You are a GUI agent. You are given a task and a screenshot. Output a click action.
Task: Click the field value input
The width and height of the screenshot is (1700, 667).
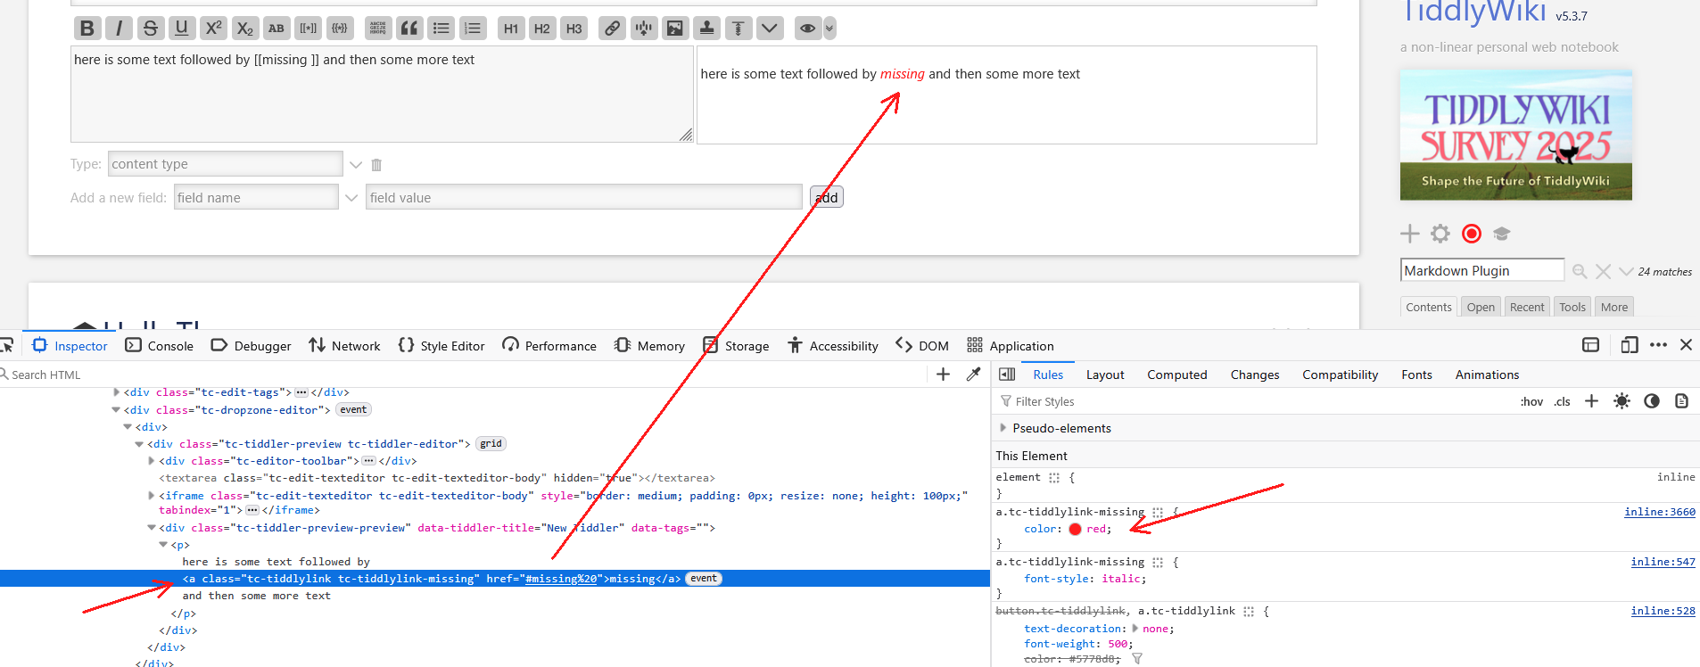583,198
